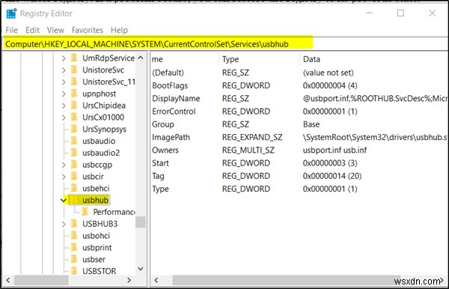Click the UnistoreSvc_11 folder icon
449x289 pixels.
click(74, 82)
